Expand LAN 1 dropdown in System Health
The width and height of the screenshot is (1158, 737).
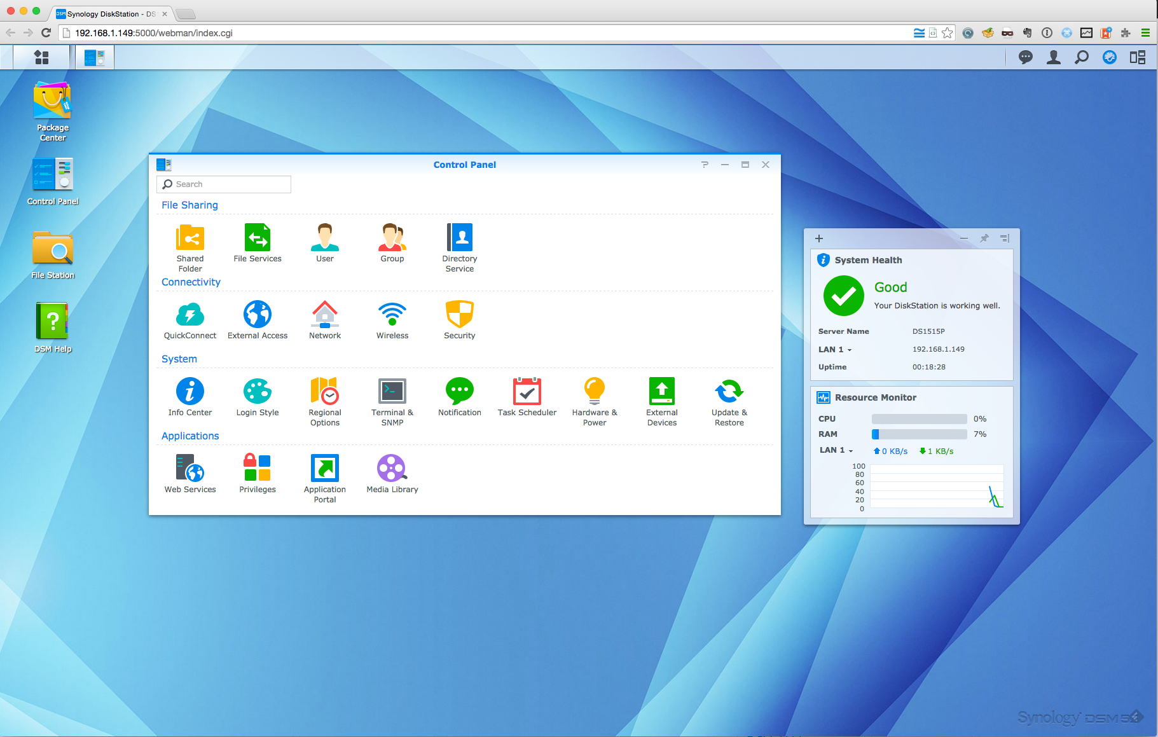835,350
